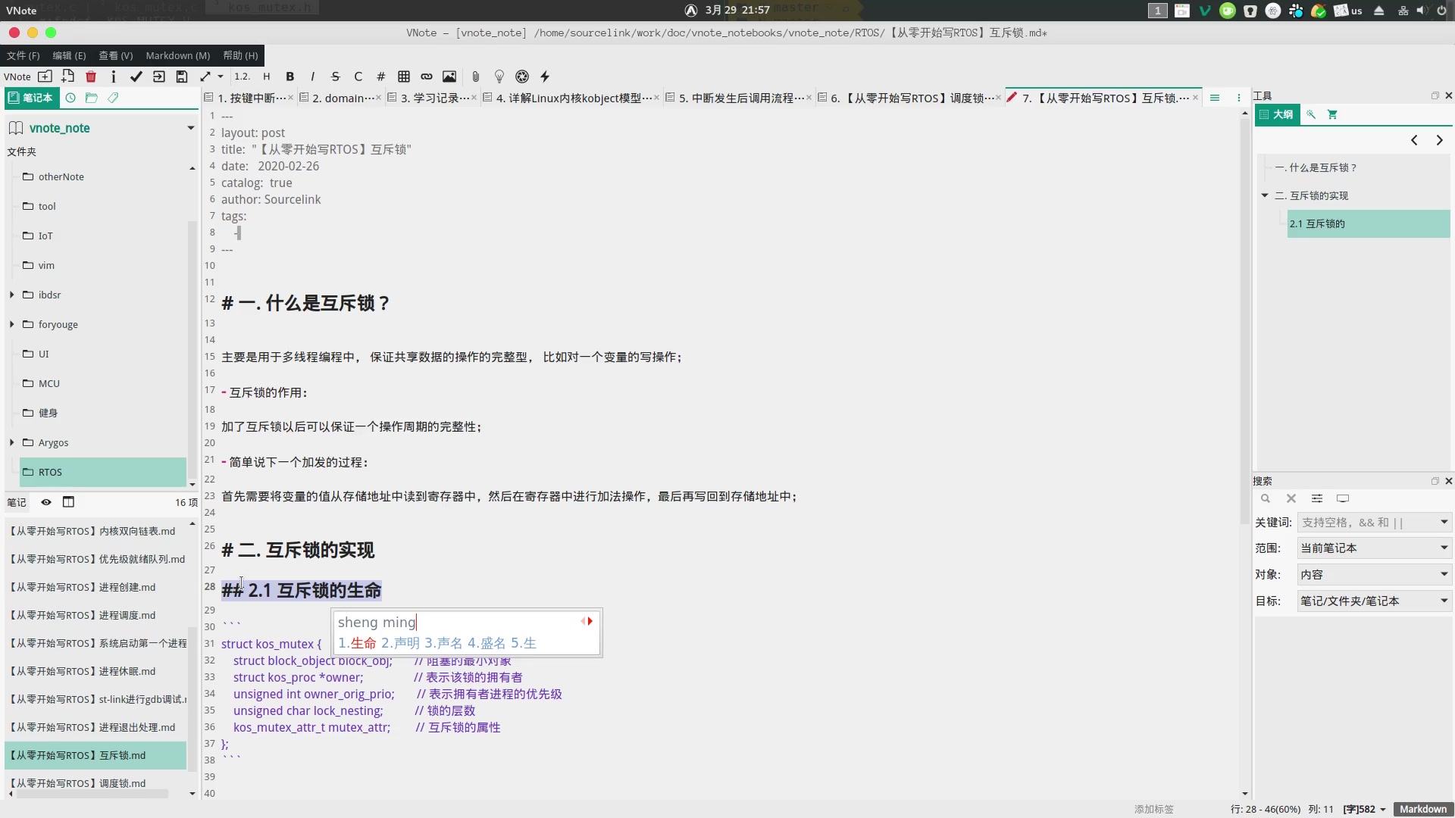Open 查看 (V) menu
This screenshot has width=1455, height=818.
[115, 55]
